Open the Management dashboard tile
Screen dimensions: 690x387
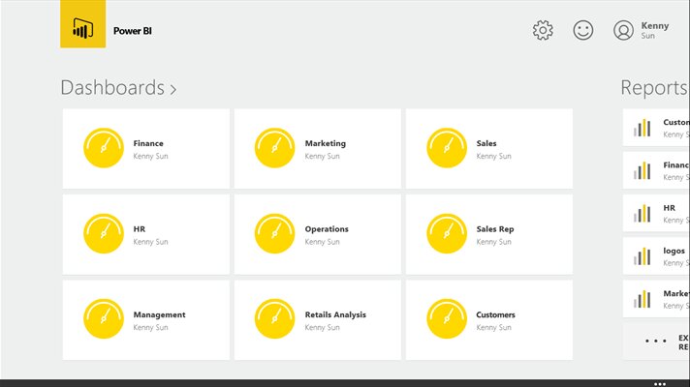click(x=145, y=319)
